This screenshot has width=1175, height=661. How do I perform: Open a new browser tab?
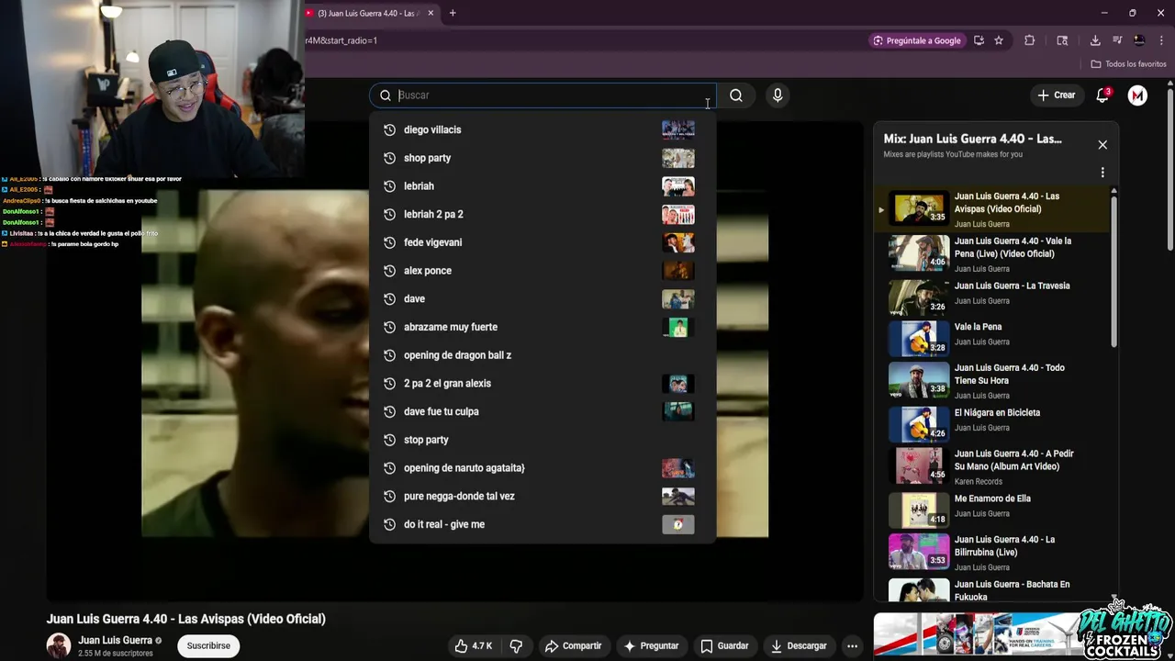tap(453, 13)
